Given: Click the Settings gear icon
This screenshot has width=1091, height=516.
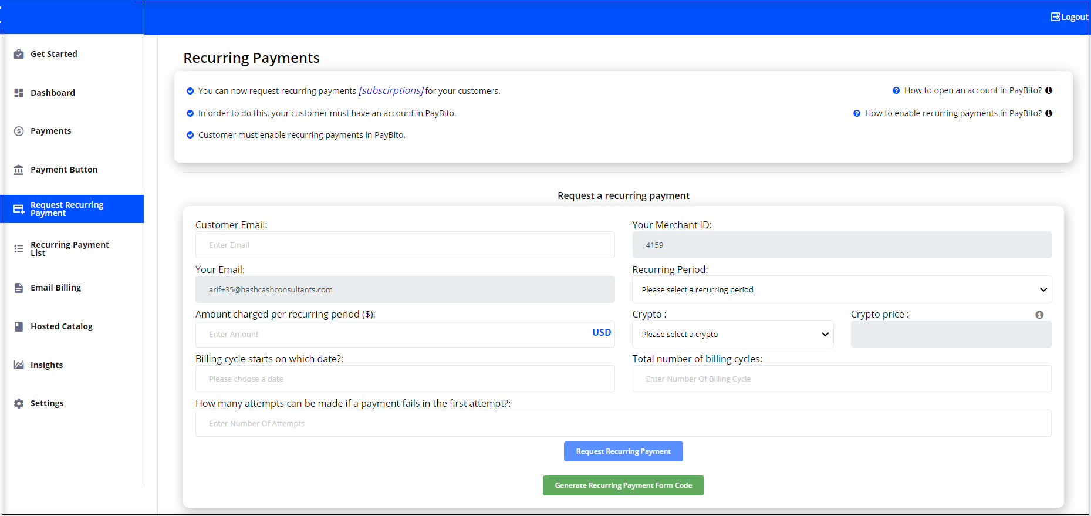Looking at the screenshot, I should coord(19,403).
